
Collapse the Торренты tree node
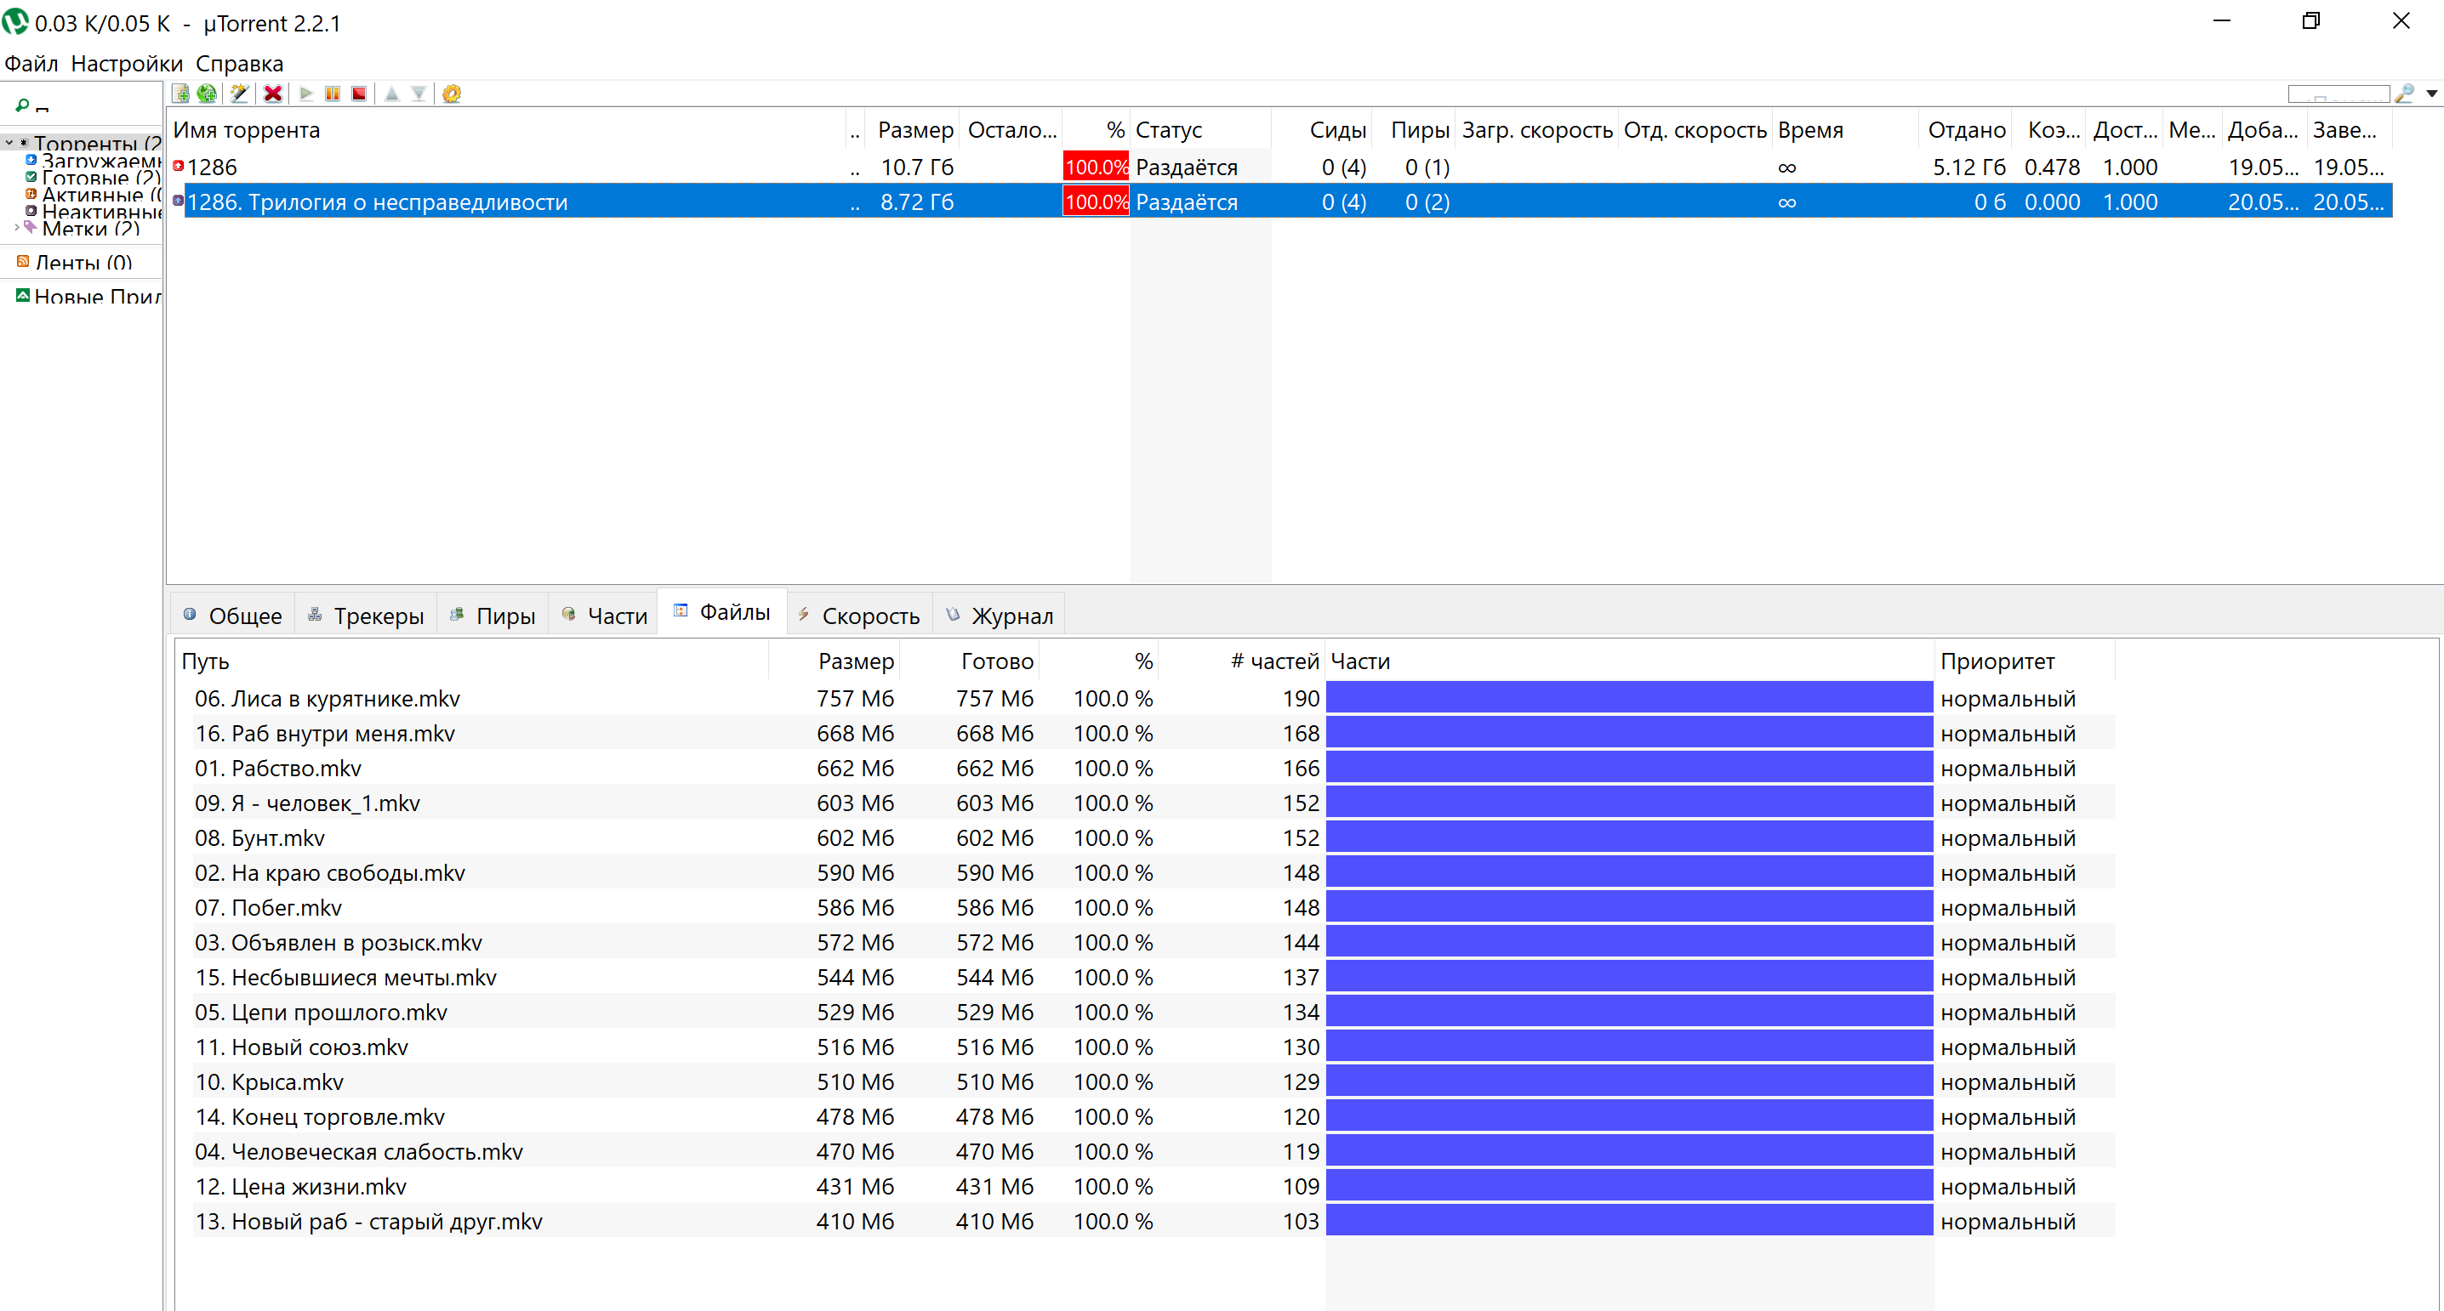coord(9,143)
